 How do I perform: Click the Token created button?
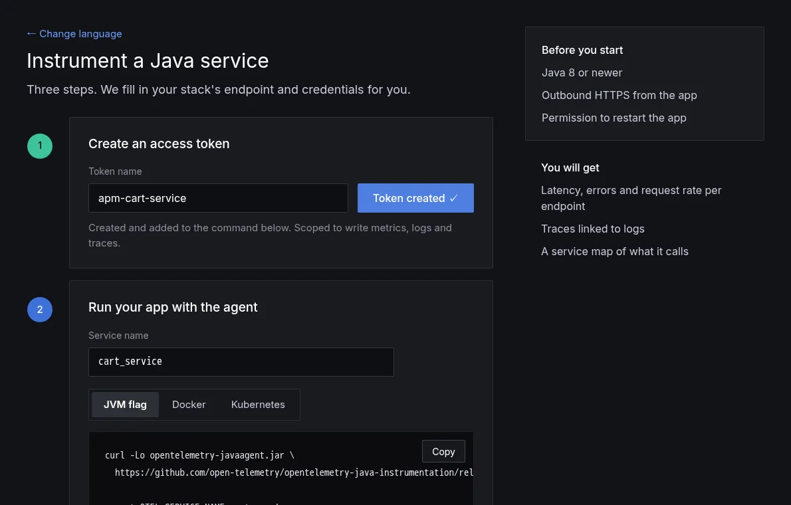pos(415,198)
